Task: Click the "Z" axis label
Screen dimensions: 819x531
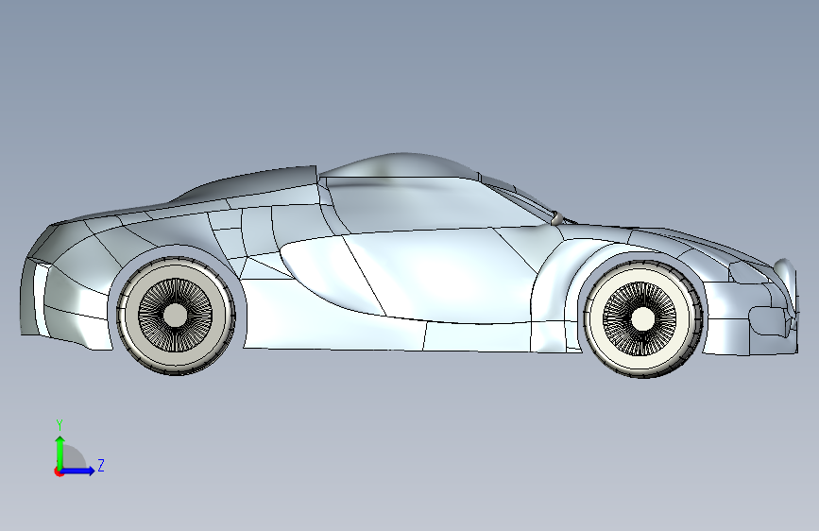Action: (x=101, y=465)
